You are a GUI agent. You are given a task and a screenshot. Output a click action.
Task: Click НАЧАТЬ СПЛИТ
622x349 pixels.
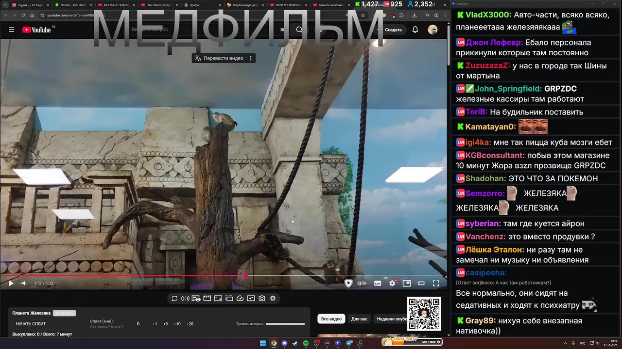(31, 324)
